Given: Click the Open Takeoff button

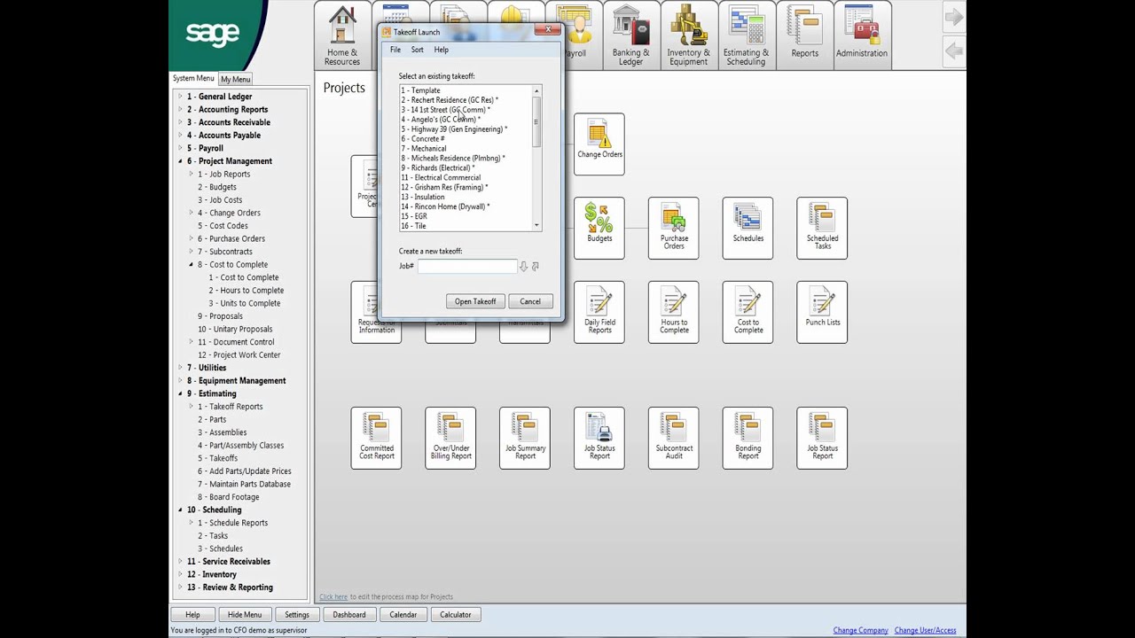Looking at the screenshot, I should click(475, 301).
